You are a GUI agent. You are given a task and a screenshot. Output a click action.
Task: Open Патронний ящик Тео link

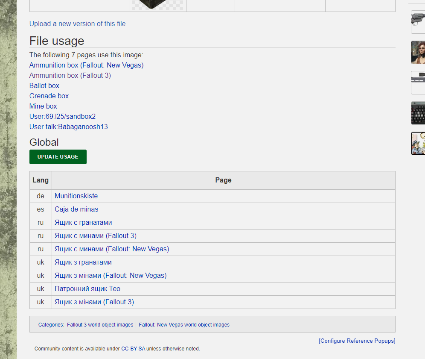[87, 289]
